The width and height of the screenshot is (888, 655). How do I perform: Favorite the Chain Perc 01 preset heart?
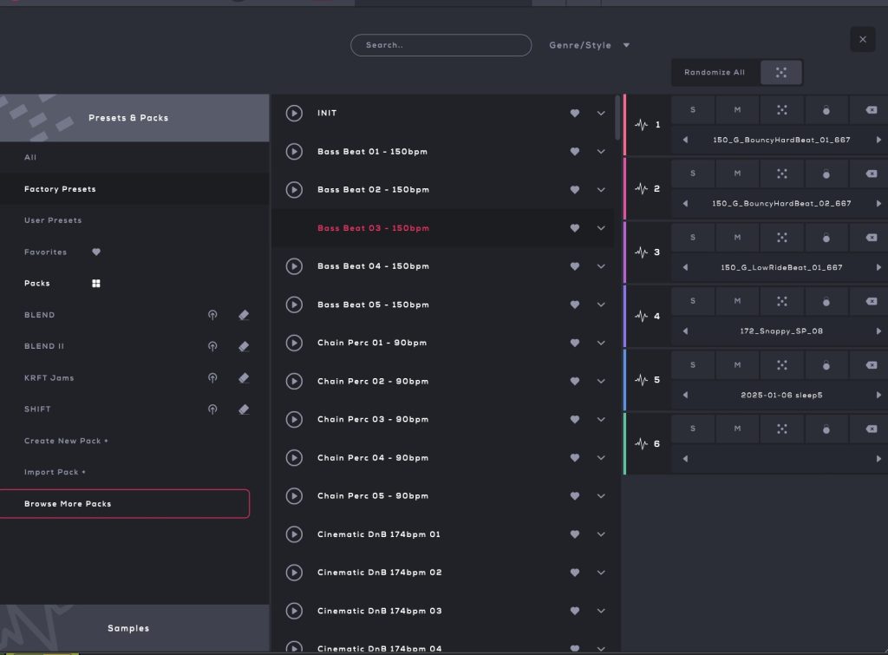click(x=574, y=344)
